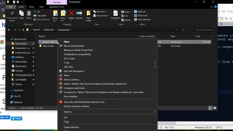Open the Application Tools tab
233x131 pixels.
tap(57, 7)
